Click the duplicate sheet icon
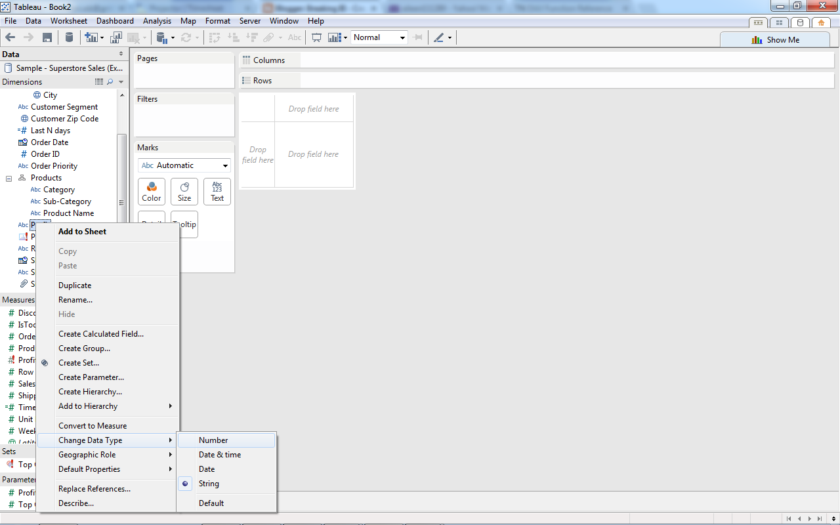Image resolution: width=840 pixels, height=525 pixels. pos(117,37)
